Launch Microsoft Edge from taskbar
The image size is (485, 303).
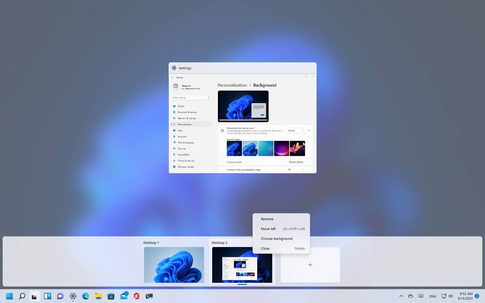coord(85,296)
